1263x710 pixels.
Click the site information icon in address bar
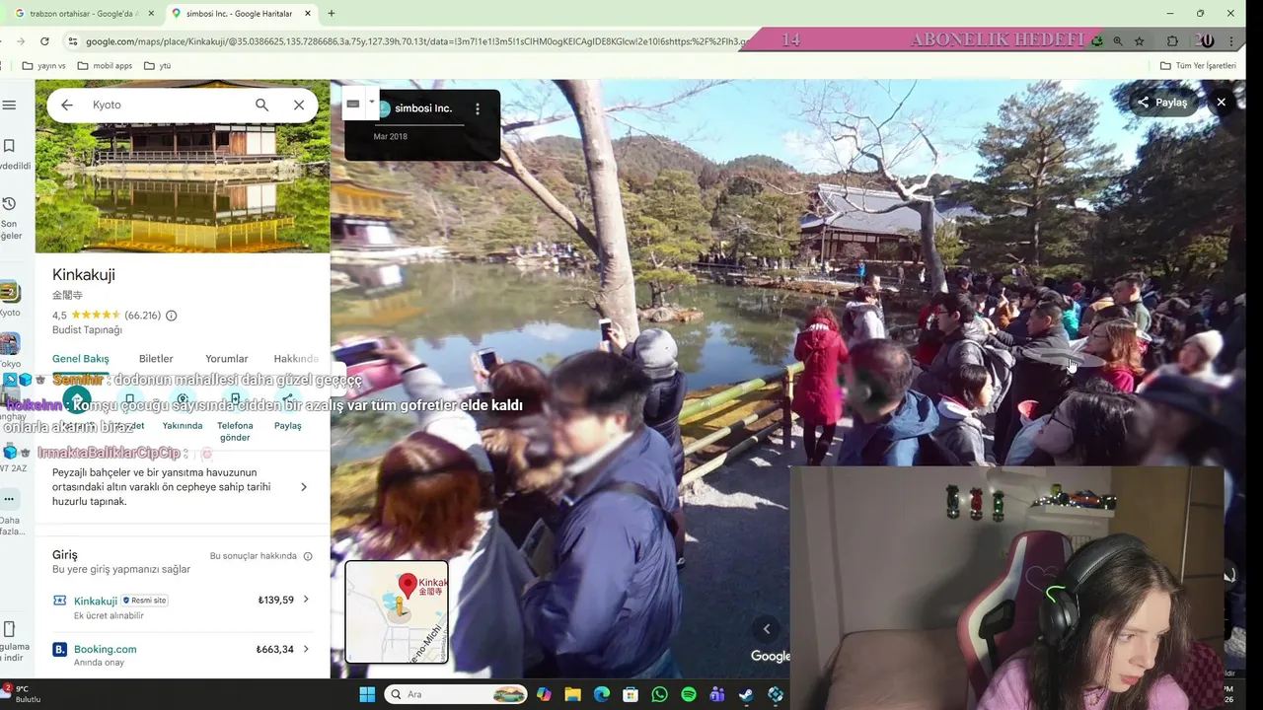tap(72, 41)
